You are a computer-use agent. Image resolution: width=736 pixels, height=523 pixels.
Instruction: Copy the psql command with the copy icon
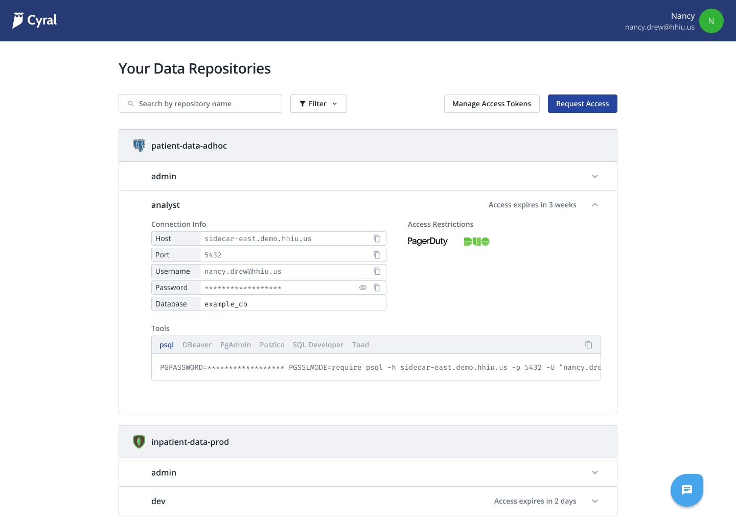point(588,345)
